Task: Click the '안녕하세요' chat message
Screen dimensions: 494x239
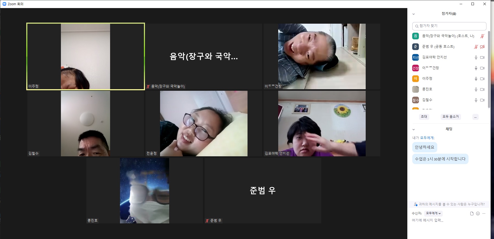Action: [425, 147]
